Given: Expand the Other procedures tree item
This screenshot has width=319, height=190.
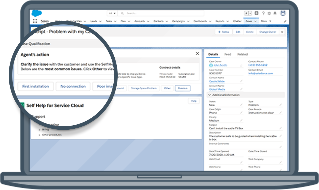Looking at the screenshot, I should coord(39,135).
